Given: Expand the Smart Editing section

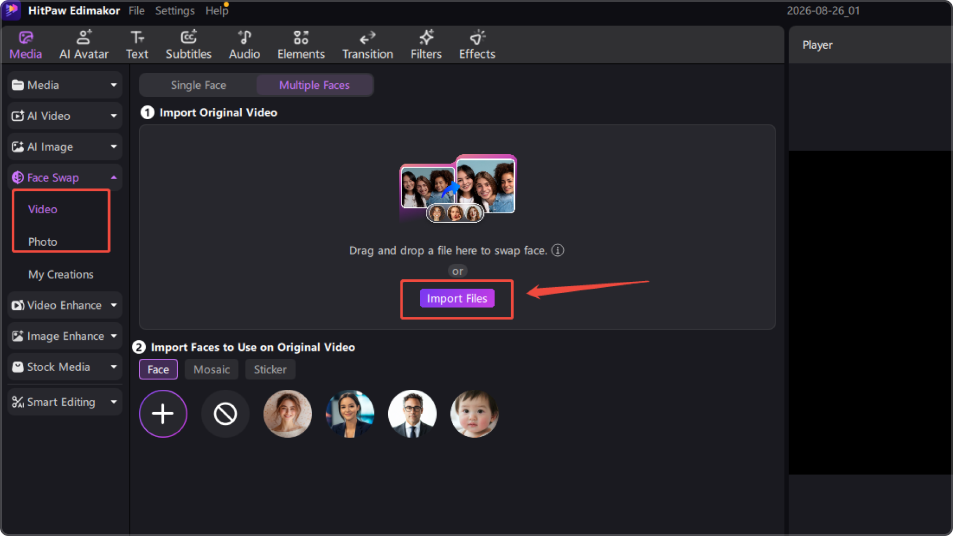Looking at the screenshot, I should coord(65,402).
